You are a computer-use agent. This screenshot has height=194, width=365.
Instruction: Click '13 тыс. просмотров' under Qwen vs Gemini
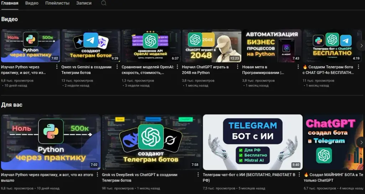pos(77,80)
